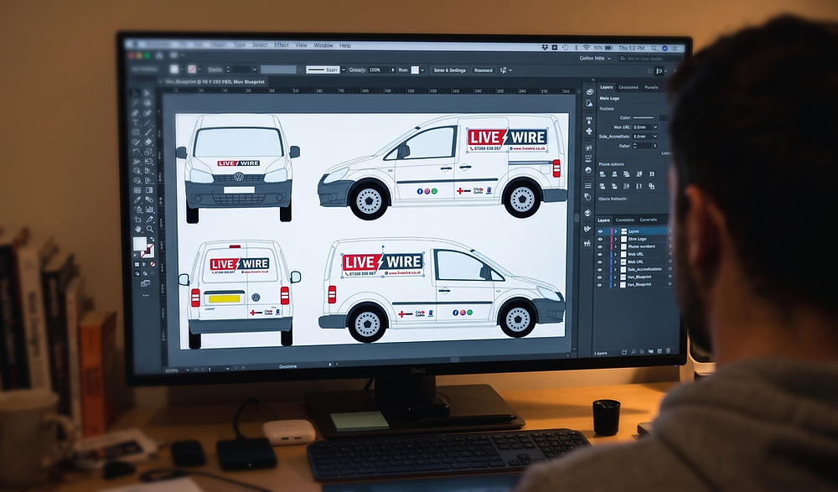Screen dimensions: 838x492
Task: Open the View menu
Action: coord(302,45)
